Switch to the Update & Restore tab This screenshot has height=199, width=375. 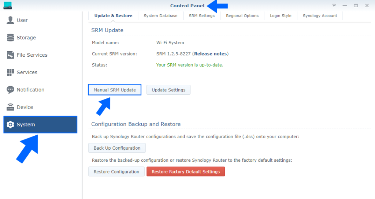point(113,16)
